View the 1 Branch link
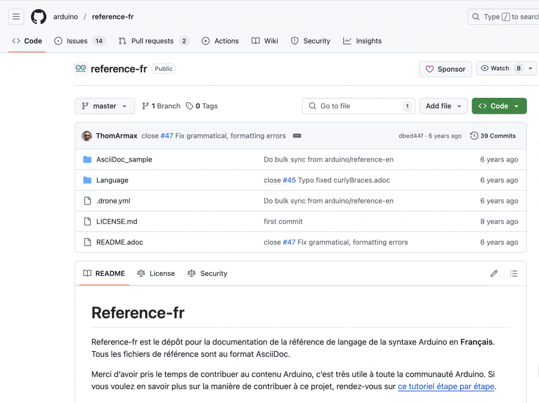Viewport: 539px width, 403px height. [x=161, y=106]
